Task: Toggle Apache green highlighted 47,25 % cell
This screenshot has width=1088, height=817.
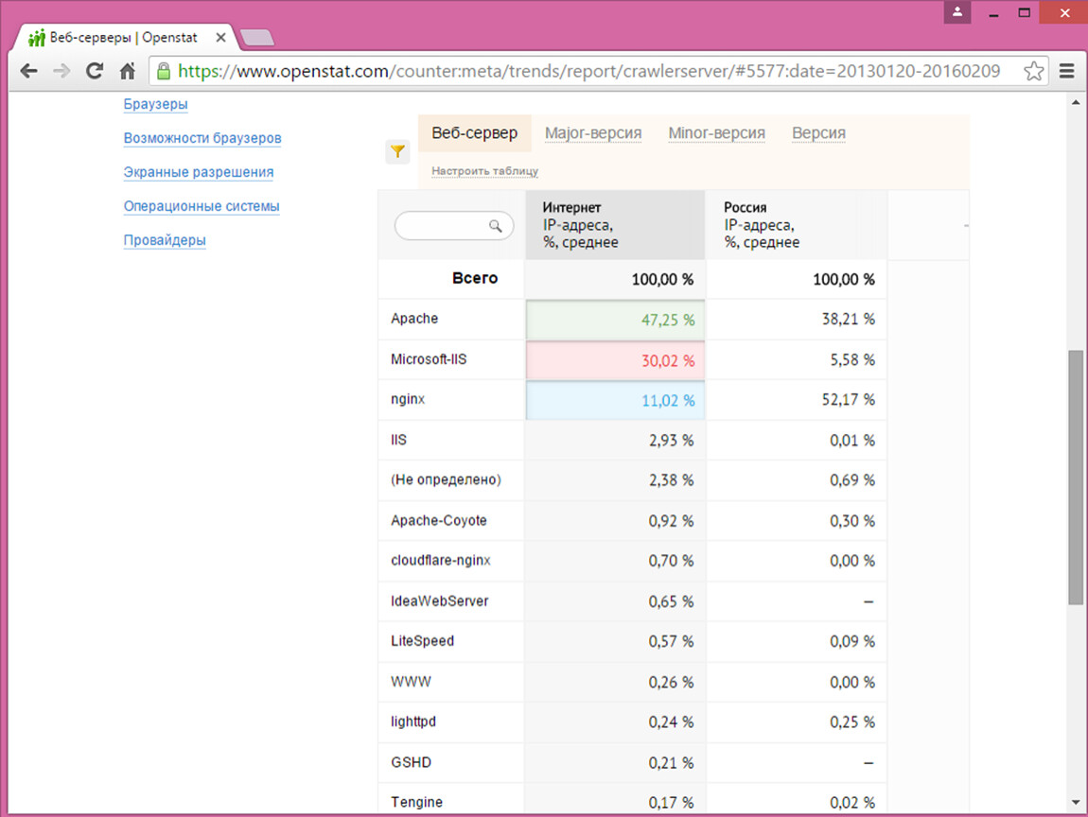Action: (x=615, y=320)
